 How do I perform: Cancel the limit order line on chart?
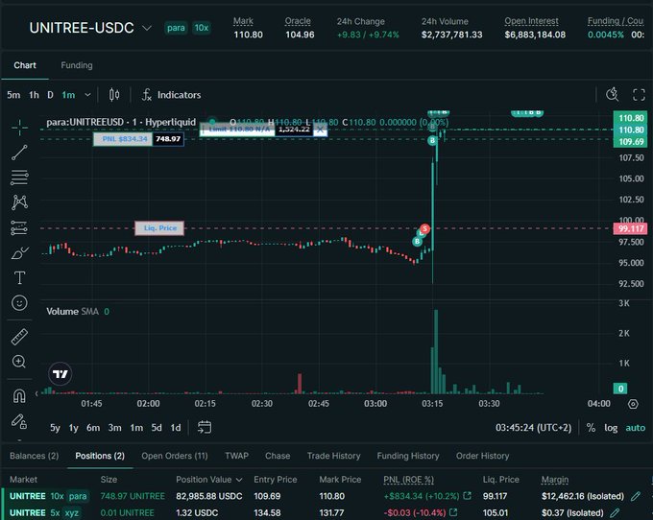coord(320,130)
